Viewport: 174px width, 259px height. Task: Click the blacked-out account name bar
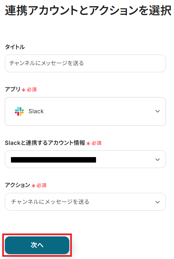point(53,160)
